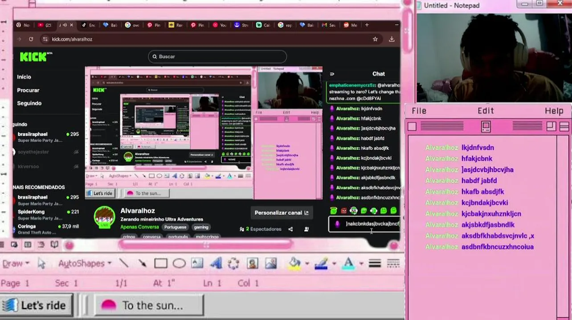572x320 pixels.
Task: Open brasilraphael channel under followed list
Action: pyautogui.click(x=47, y=137)
